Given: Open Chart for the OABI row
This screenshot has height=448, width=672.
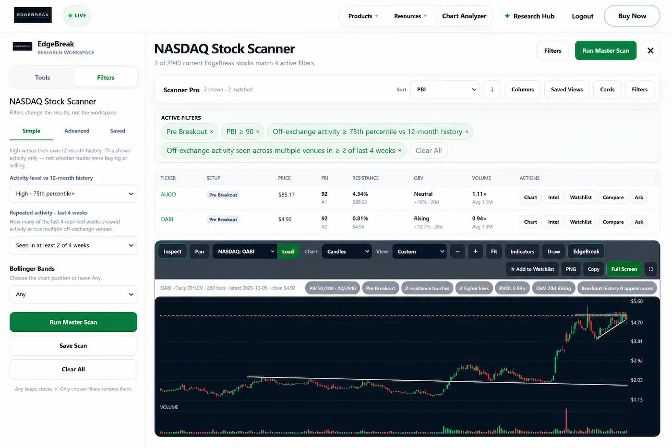Looking at the screenshot, I should point(530,222).
